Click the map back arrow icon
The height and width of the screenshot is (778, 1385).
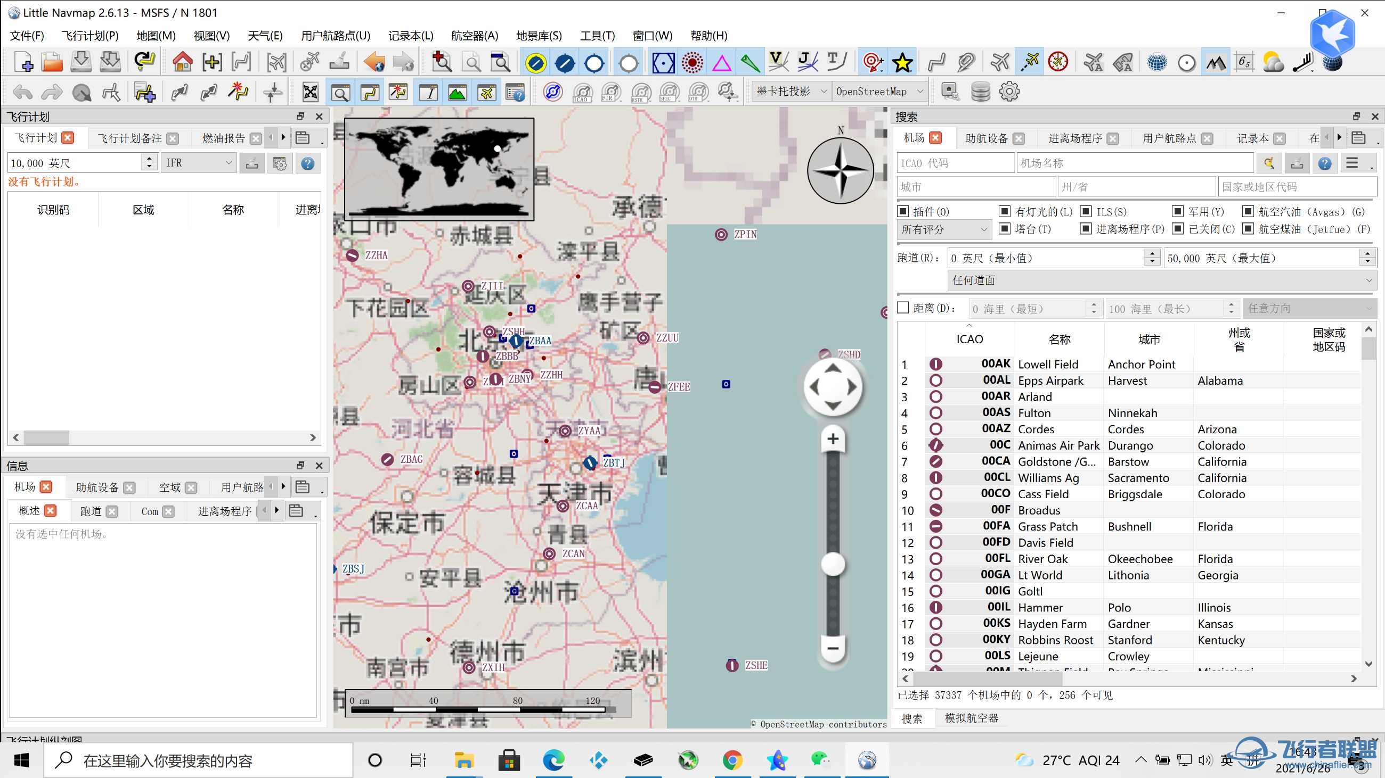[x=374, y=62]
